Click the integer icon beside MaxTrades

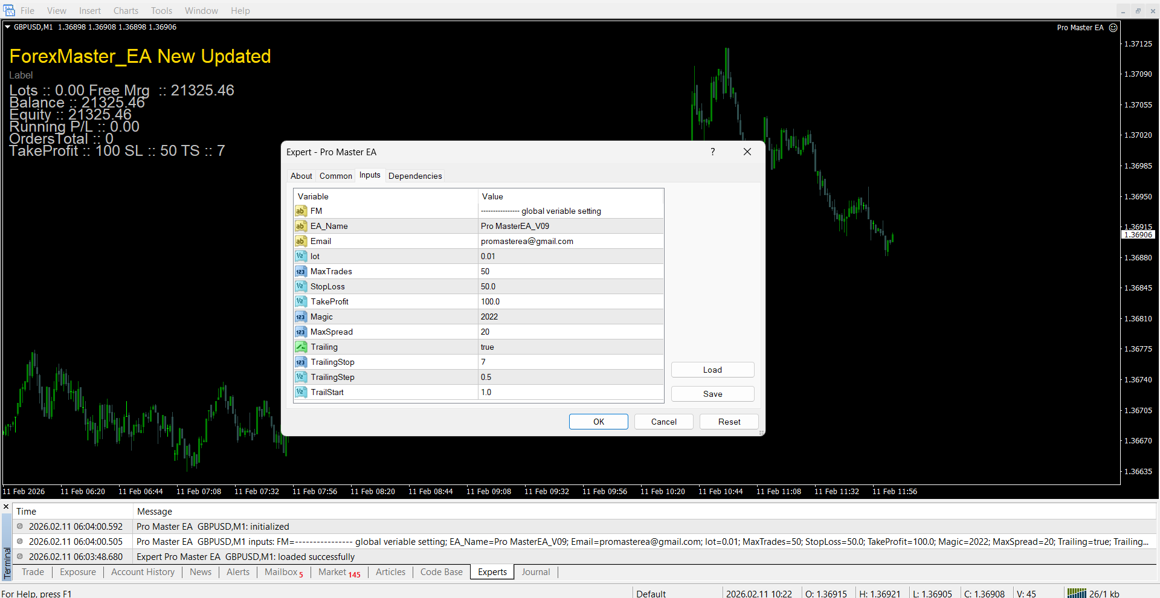pos(300,271)
